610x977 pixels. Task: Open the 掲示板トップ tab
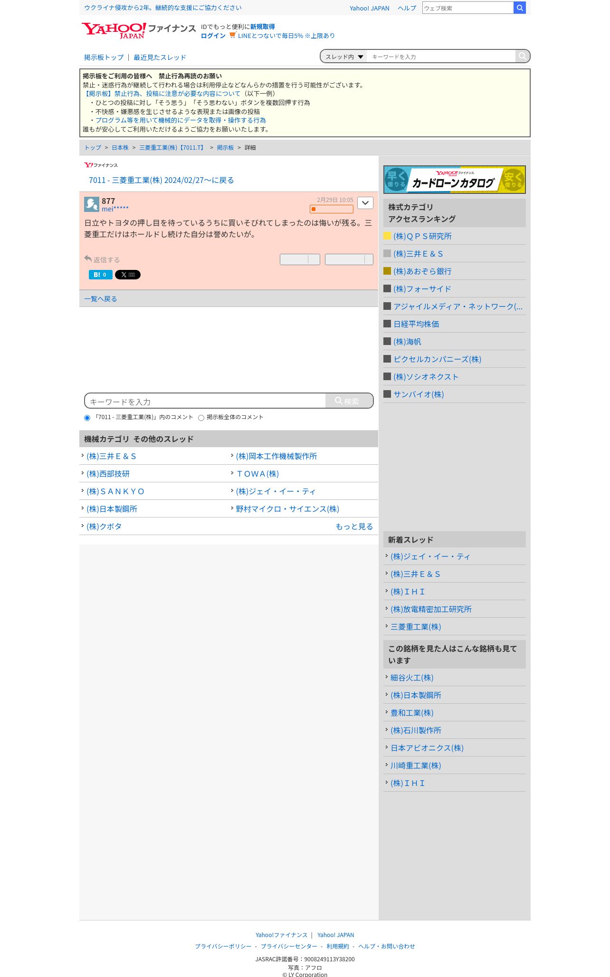coord(104,57)
